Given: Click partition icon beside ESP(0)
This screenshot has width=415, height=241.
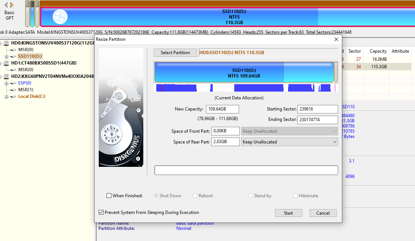Looking at the screenshot, I should (x=13, y=83).
